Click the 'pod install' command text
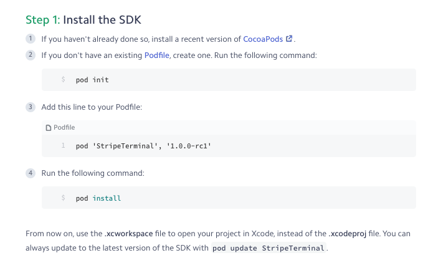This screenshot has width=423, height=273. click(x=98, y=198)
